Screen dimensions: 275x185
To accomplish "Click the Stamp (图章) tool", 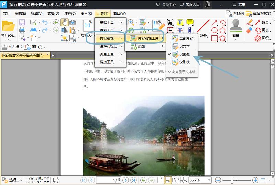I will click(236, 28).
